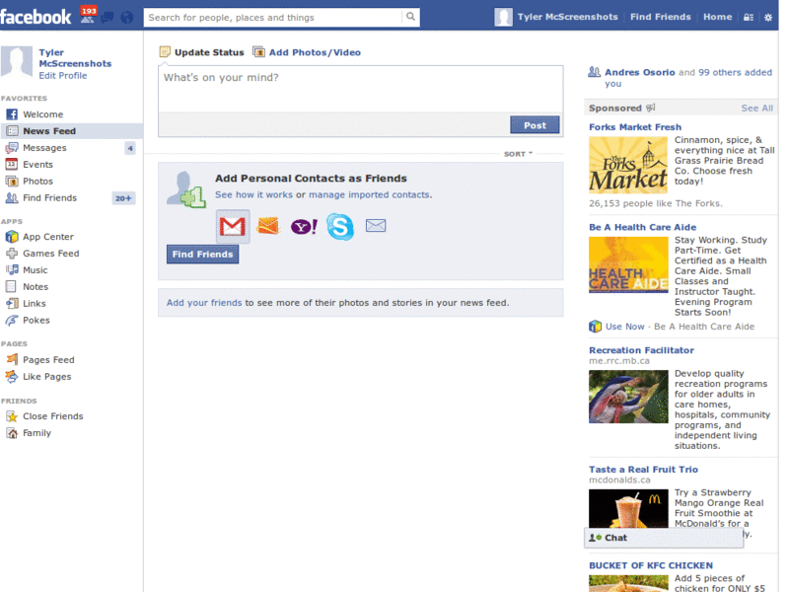Click Home in the top navigation
The height and width of the screenshot is (592, 789).
[718, 17]
